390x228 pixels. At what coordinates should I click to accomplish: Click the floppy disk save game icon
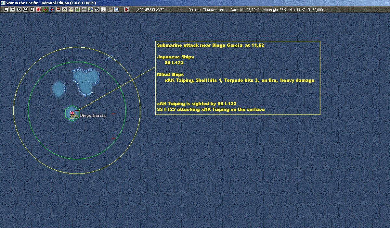[6, 9]
